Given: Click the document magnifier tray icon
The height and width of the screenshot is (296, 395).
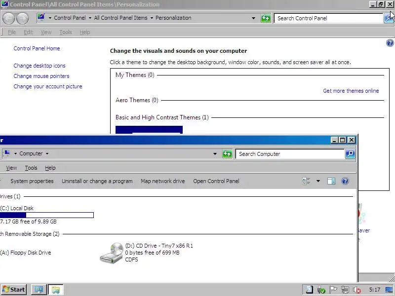Looking at the screenshot, I should tap(309, 290).
